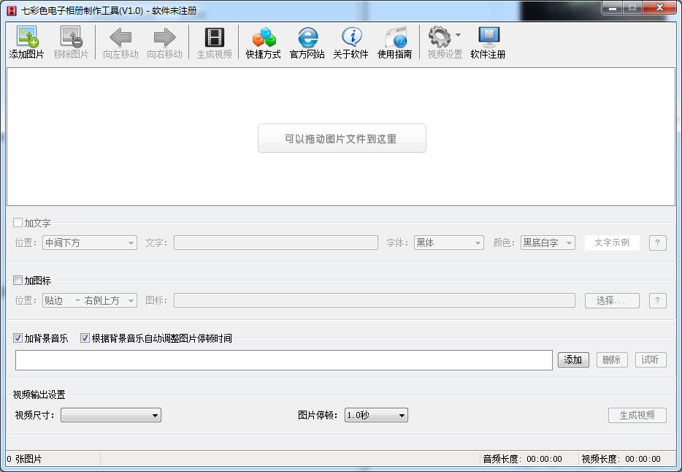
Task: Click the 生成视频 film strip toolbar icon
Action: pyautogui.click(x=215, y=38)
